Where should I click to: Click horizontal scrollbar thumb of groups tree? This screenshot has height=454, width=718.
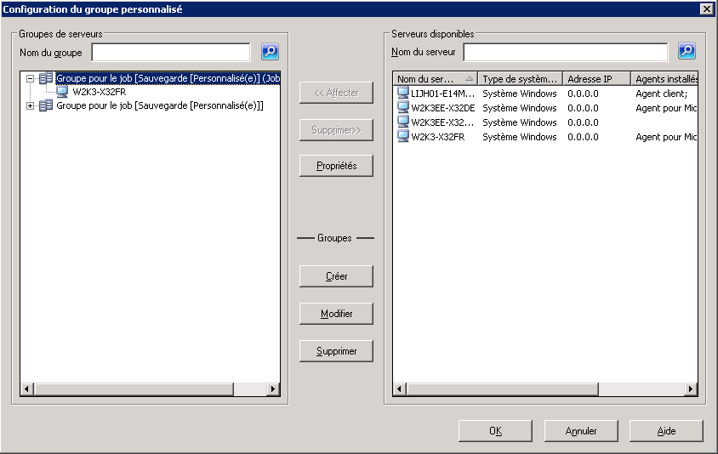click(x=134, y=389)
